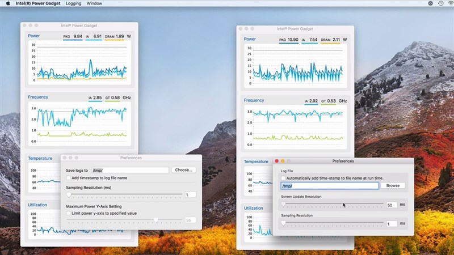Click the Maximum Power Y-Axis slider

point(124,220)
